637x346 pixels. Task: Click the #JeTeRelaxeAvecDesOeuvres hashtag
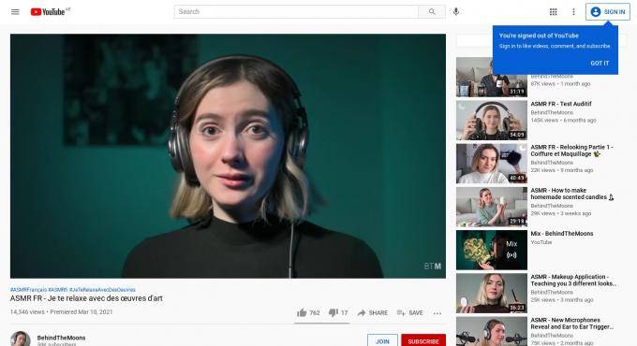pyautogui.click(x=102, y=290)
